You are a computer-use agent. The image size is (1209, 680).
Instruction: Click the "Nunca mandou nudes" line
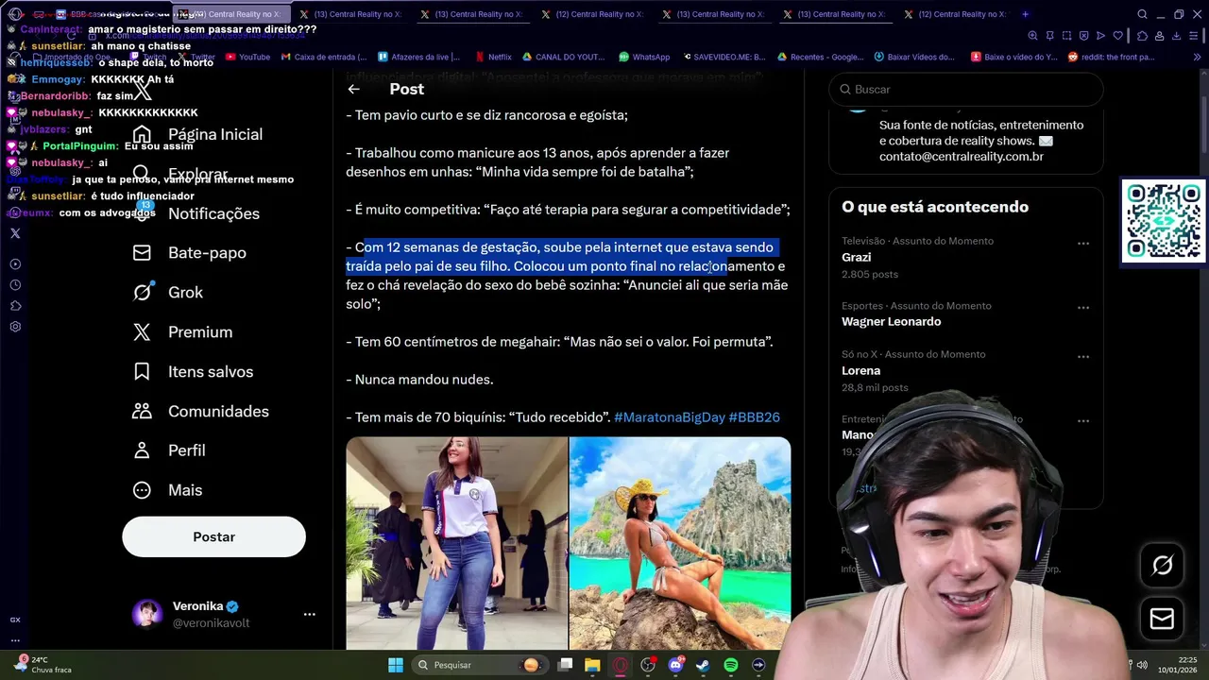tap(419, 380)
